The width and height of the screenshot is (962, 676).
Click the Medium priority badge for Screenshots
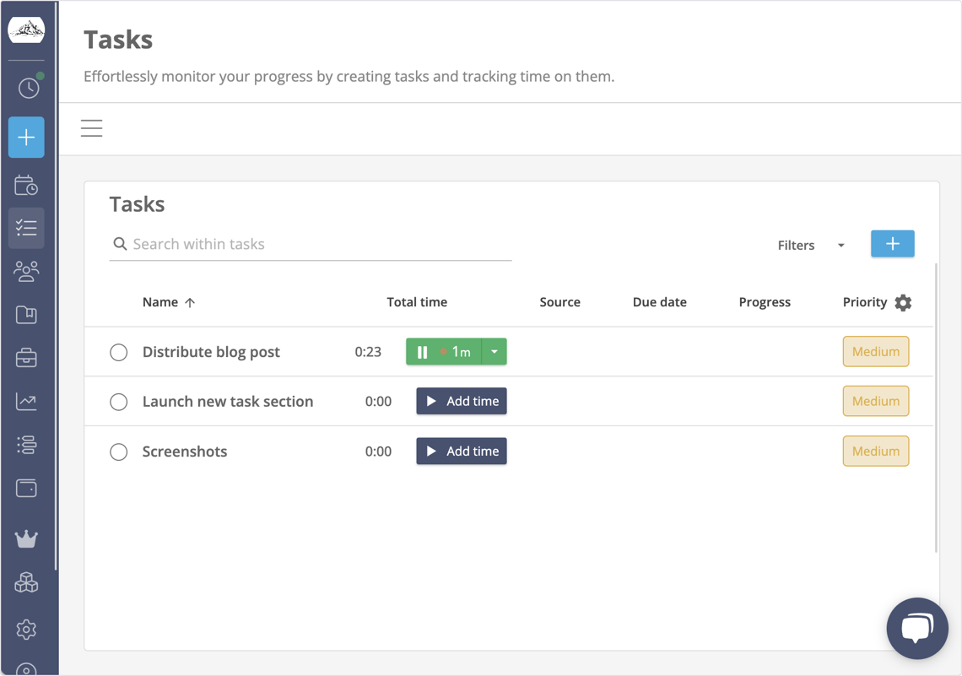pyautogui.click(x=875, y=451)
